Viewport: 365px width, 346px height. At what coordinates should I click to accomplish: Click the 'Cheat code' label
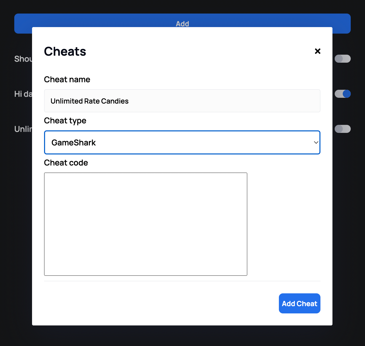coord(66,163)
